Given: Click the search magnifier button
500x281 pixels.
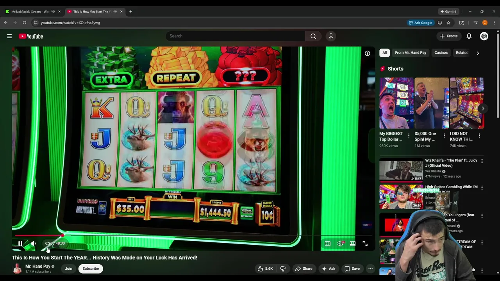Looking at the screenshot, I should pos(313,36).
